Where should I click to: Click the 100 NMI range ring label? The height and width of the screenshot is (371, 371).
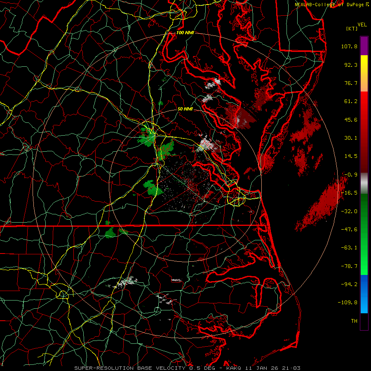point(185,33)
